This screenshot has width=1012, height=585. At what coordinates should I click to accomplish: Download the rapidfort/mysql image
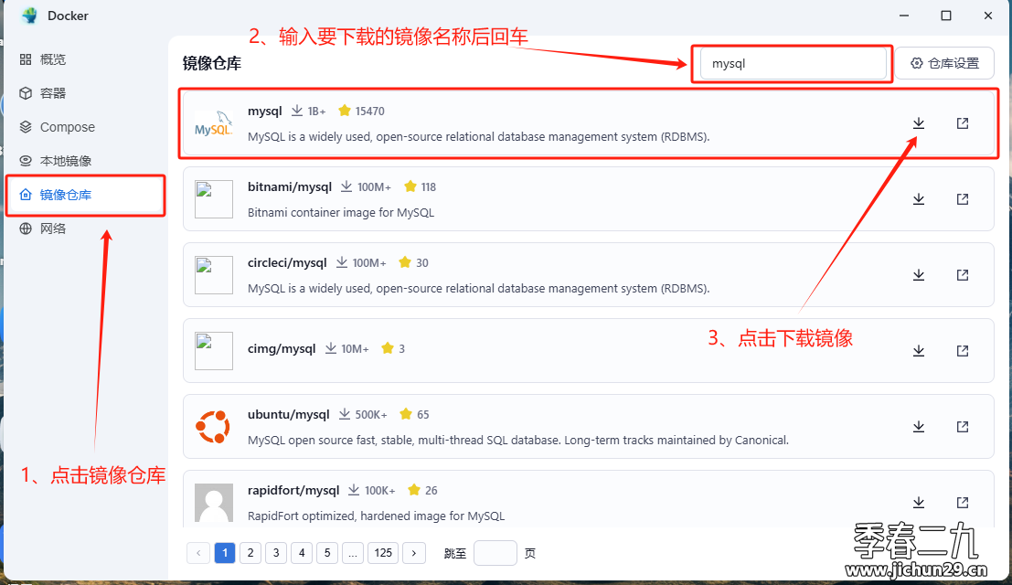click(919, 503)
